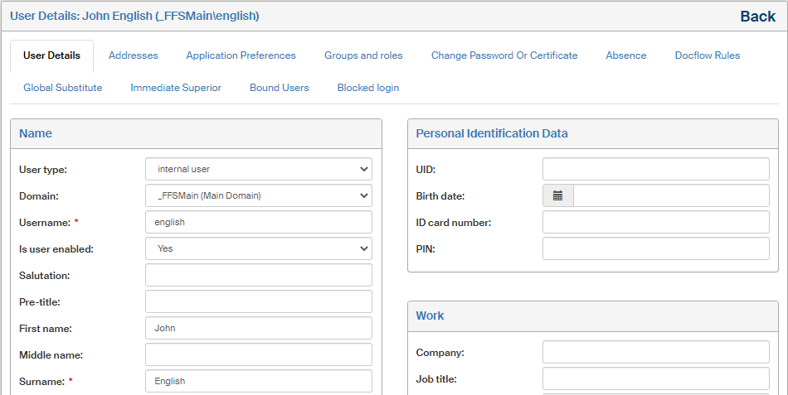Open the Blocked login tab
This screenshot has width=788, height=395.
(x=367, y=88)
